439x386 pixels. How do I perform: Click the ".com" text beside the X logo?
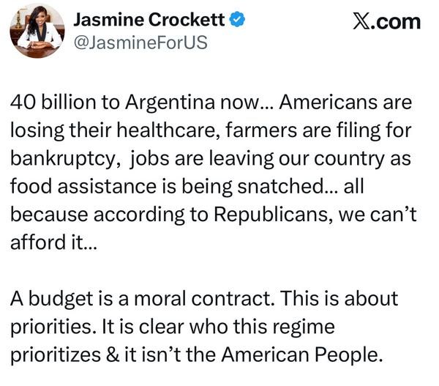396,22
